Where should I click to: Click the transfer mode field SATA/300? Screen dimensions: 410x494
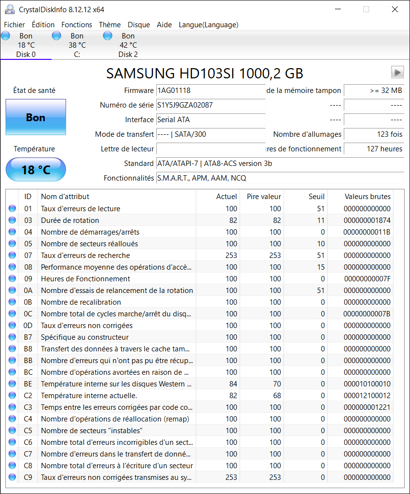click(210, 134)
